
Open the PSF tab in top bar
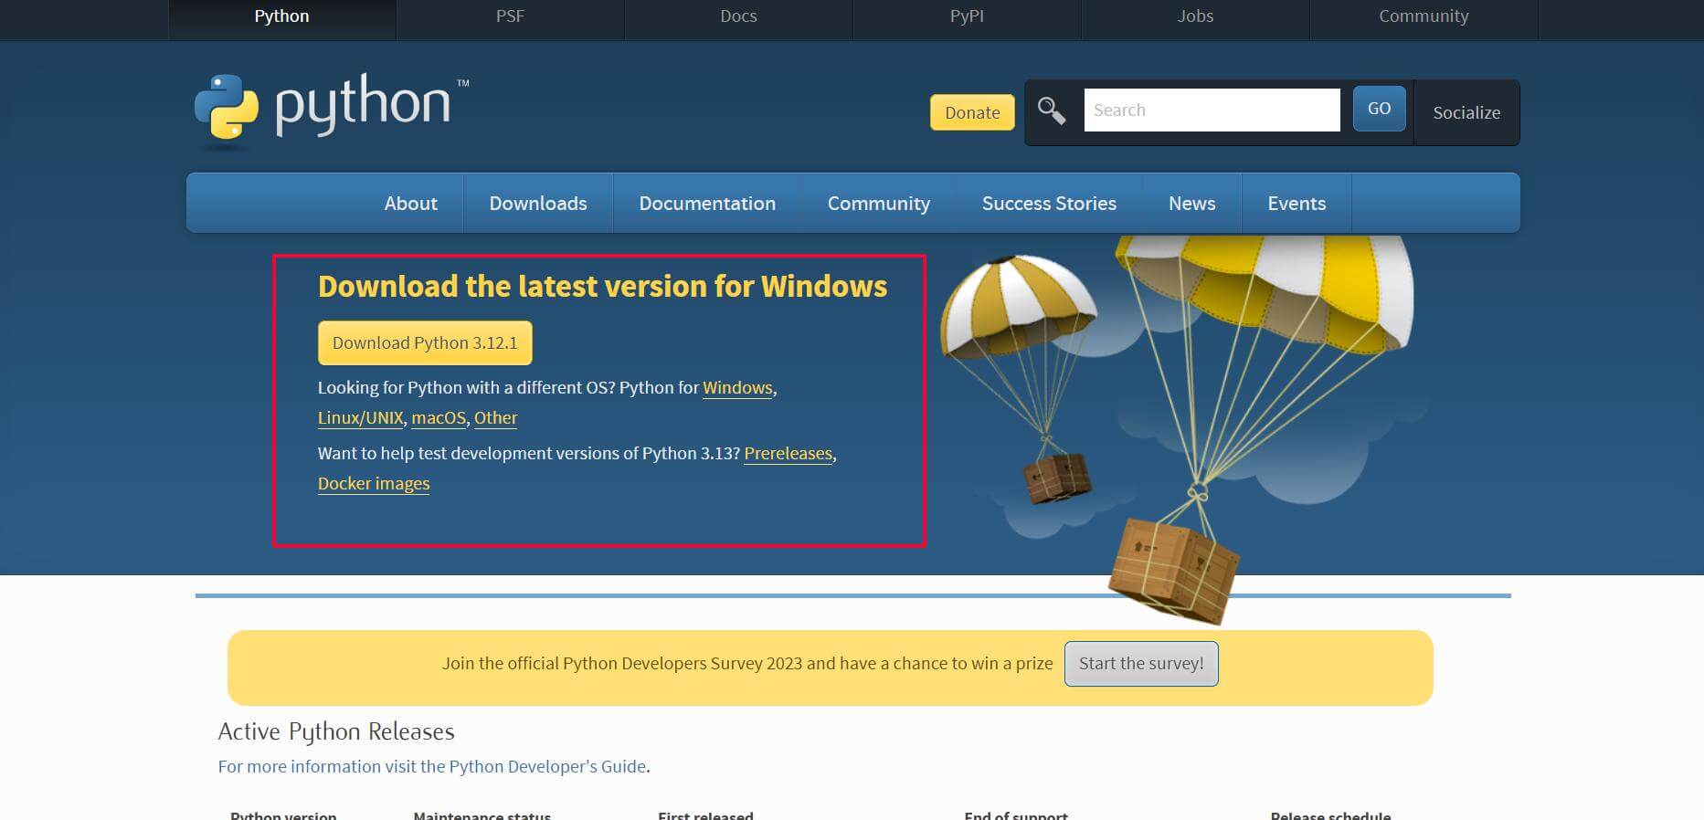[510, 16]
